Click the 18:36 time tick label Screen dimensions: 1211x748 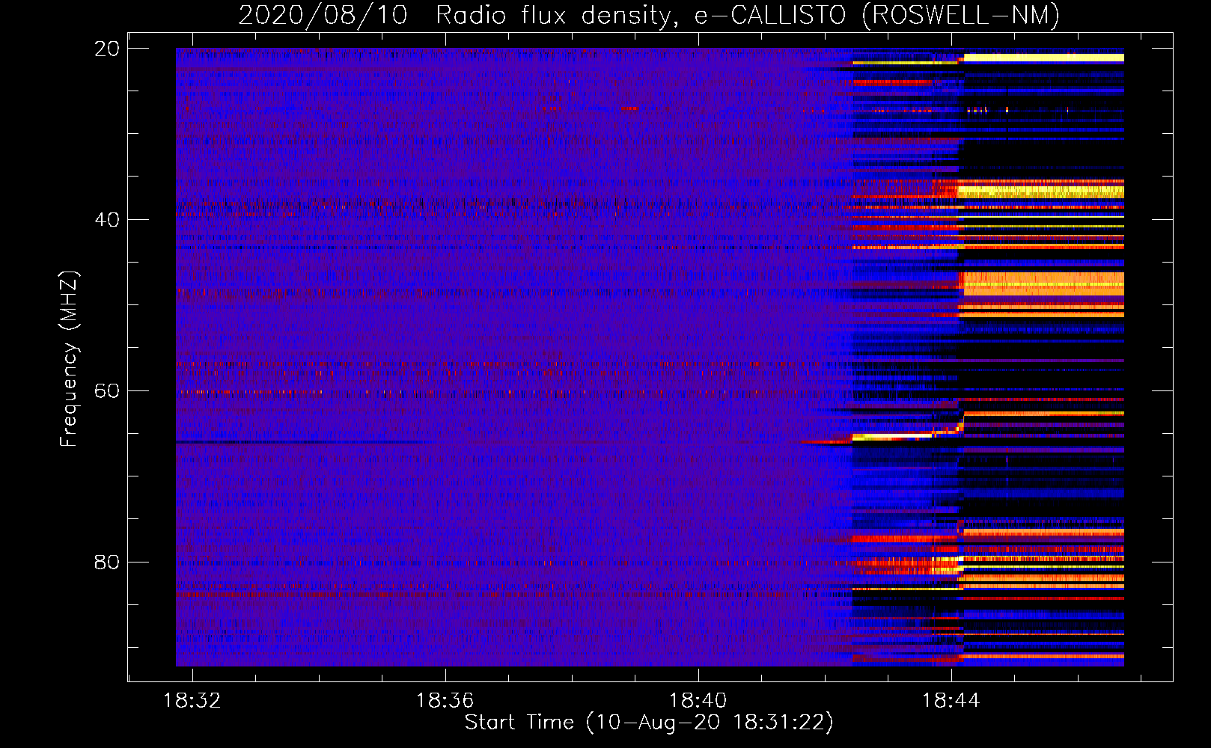445,701
